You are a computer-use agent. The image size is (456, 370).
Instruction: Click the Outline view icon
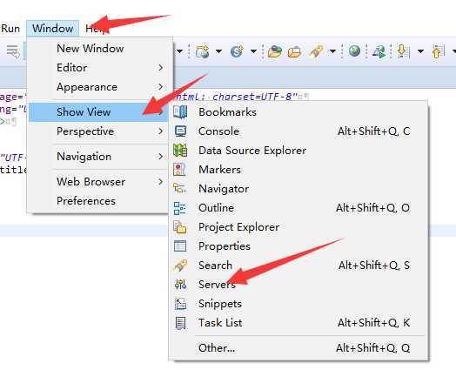coord(180,208)
